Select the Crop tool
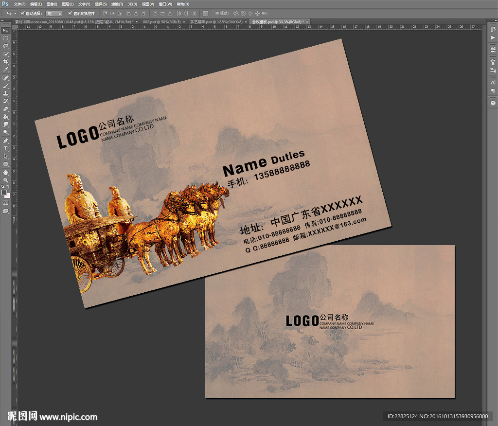The height and width of the screenshot is (426, 498). [x=5, y=62]
